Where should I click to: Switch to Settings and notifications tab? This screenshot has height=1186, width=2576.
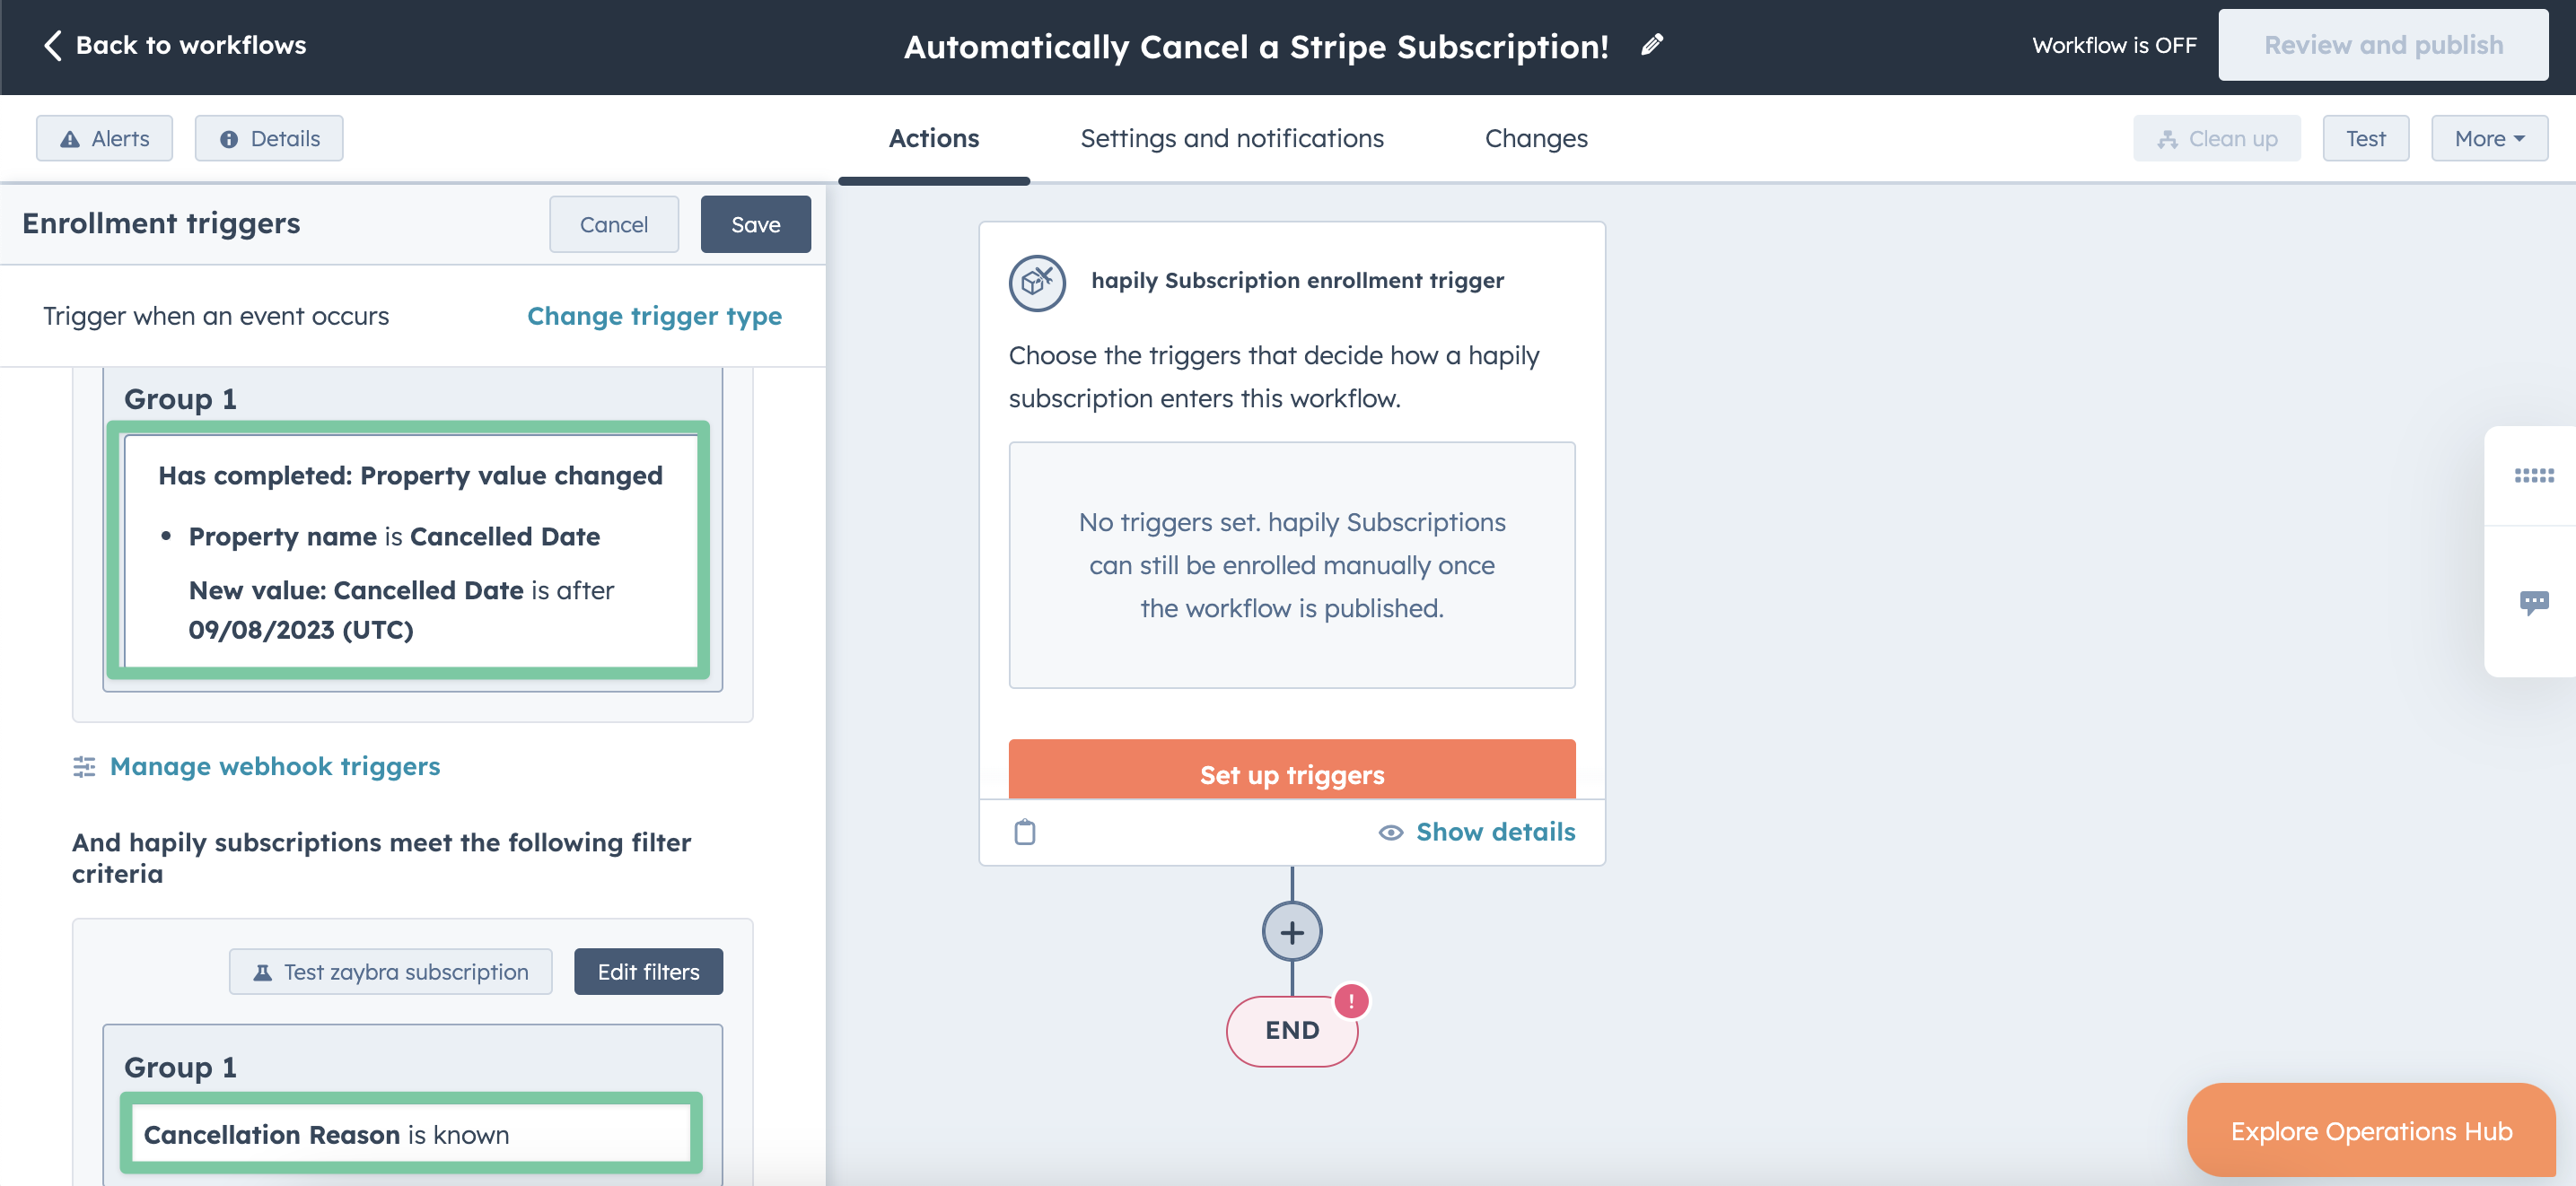[1231, 139]
